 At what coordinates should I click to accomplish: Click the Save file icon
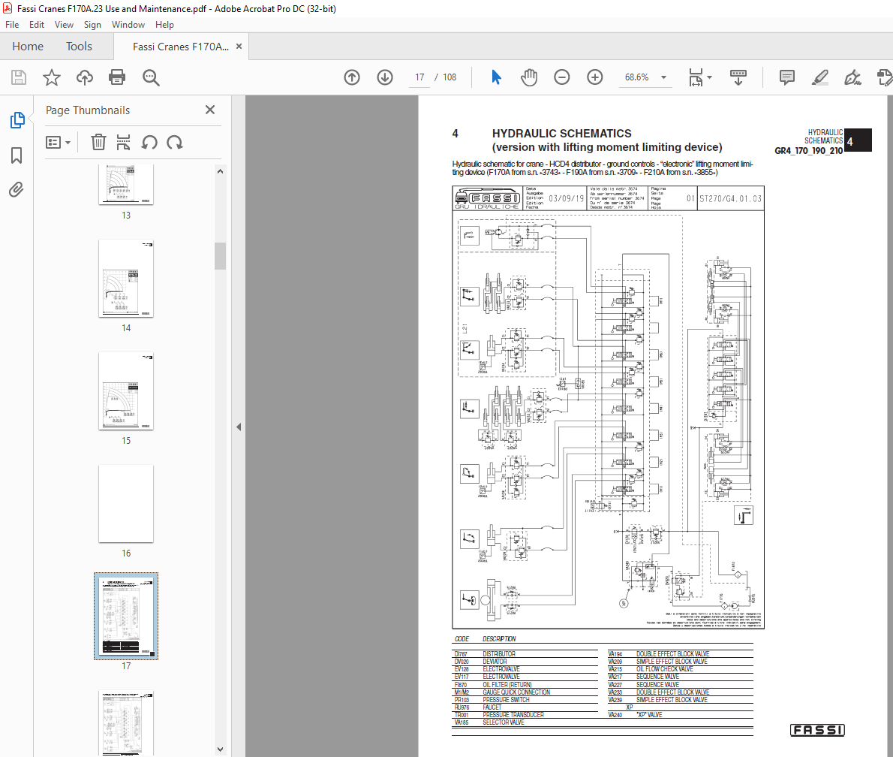(19, 77)
